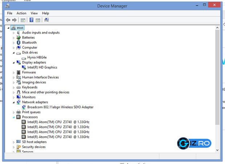Click the Back arrow toolbar icon
The width and height of the screenshot is (225, 164).
tap(8, 20)
